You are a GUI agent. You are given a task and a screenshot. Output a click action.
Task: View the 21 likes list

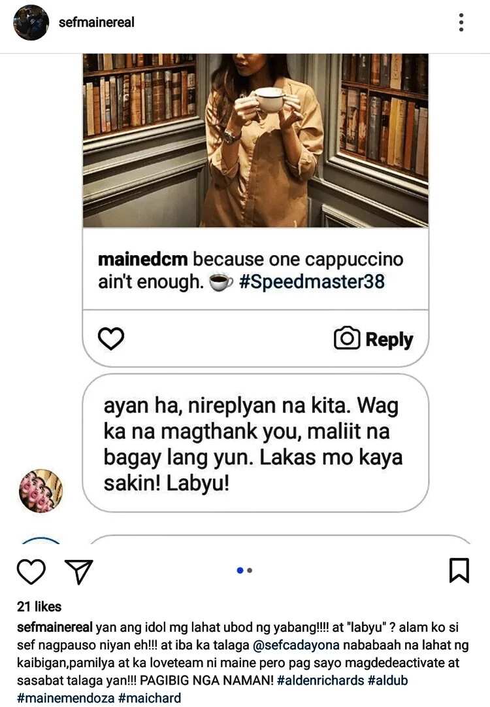[39, 606]
